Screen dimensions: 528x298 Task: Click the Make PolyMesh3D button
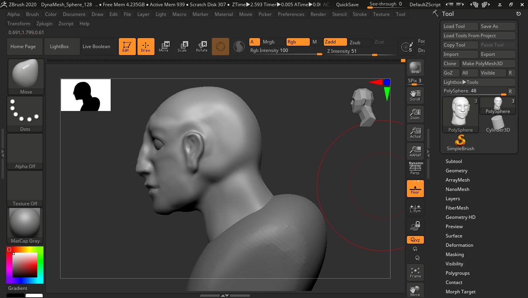pos(488,64)
